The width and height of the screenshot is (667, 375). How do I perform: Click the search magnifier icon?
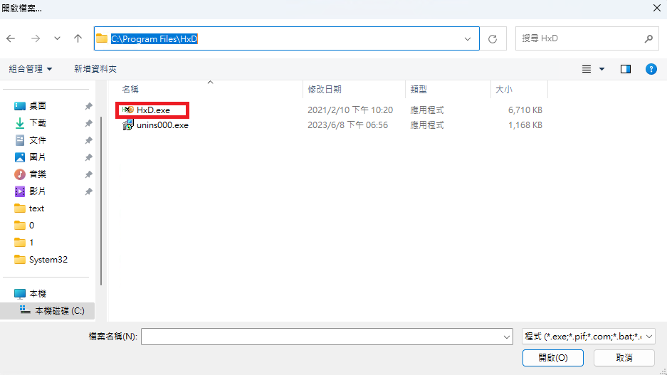point(648,38)
